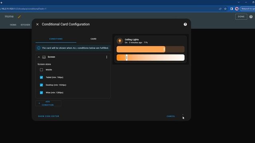Screen dimensions: 255x143
Task: Open the browser side panel icon
Action: [x=231, y=9]
